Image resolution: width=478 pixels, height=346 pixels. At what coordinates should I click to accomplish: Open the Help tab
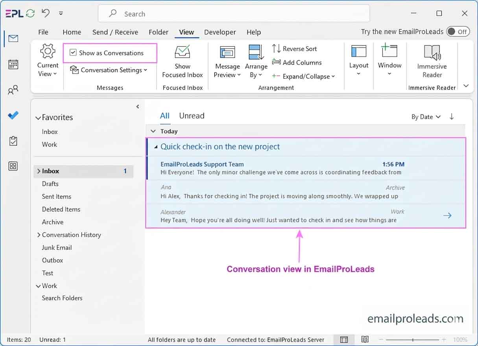pyautogui.click(x=254, y=32)
